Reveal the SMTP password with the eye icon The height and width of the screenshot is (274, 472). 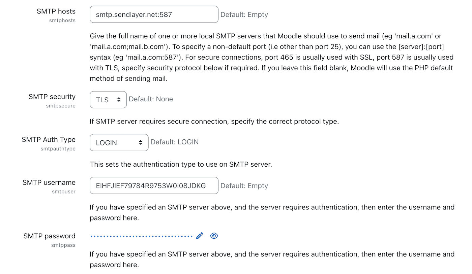point(214,236)
